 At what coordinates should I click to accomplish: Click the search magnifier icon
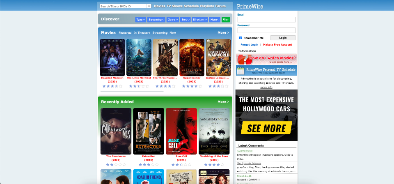149,6
